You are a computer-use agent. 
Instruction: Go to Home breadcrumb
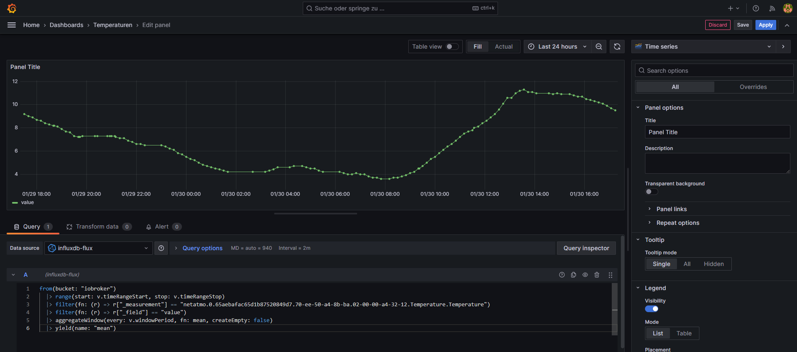point(31,25)
